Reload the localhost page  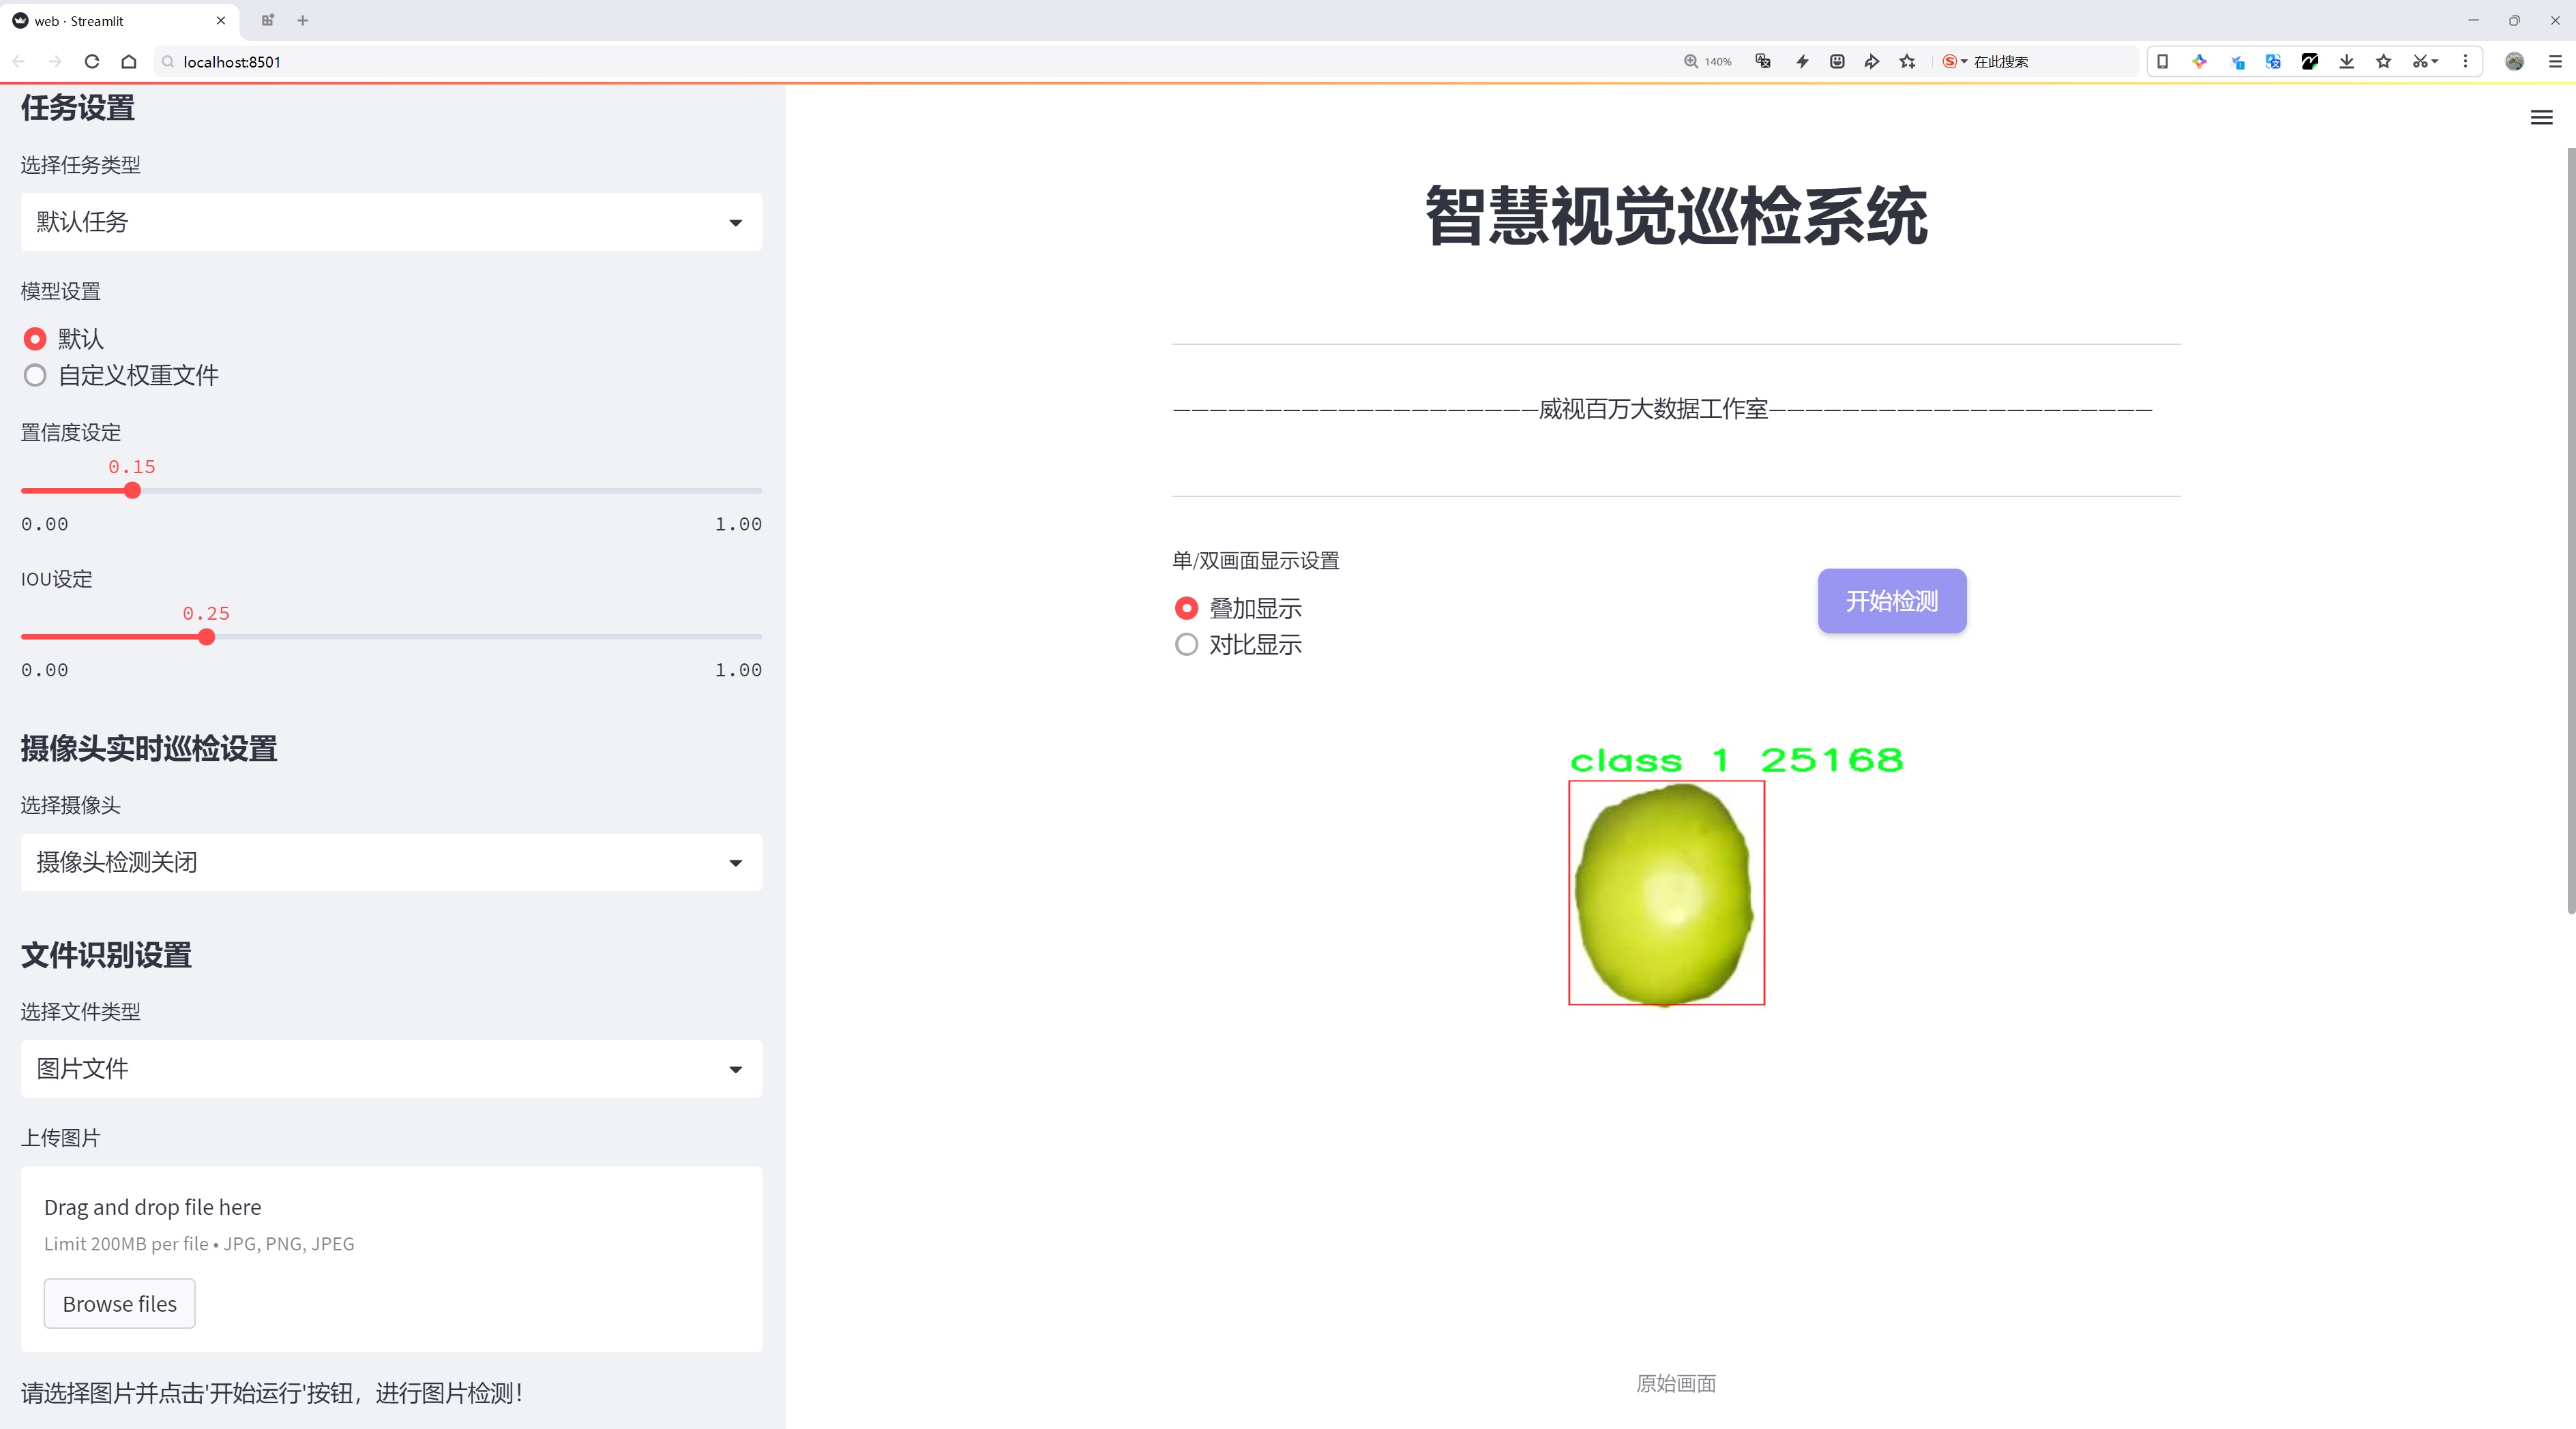(x=92, y=61)
